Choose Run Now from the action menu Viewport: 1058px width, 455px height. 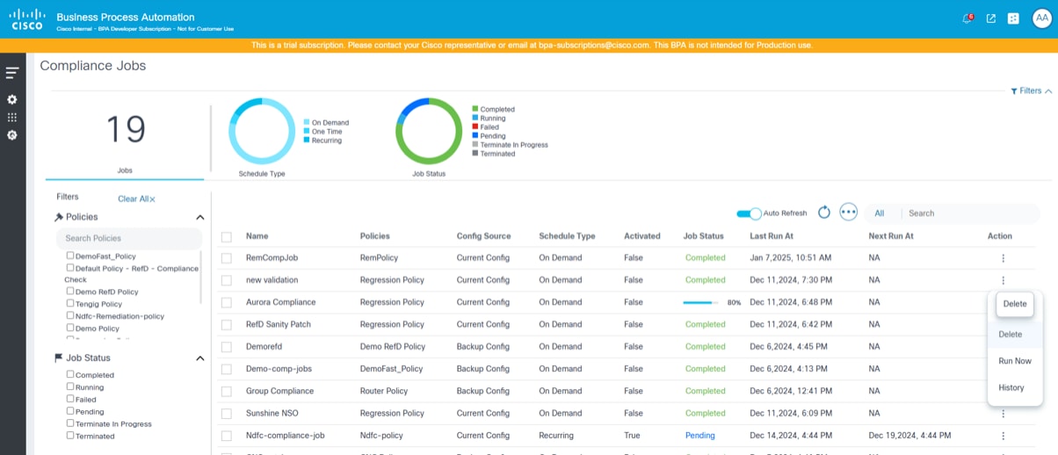click(x=1015, y=361)
